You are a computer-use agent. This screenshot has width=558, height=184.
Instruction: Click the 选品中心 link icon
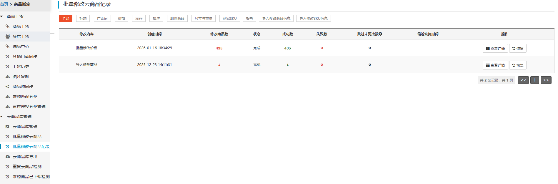coord(8,47)
